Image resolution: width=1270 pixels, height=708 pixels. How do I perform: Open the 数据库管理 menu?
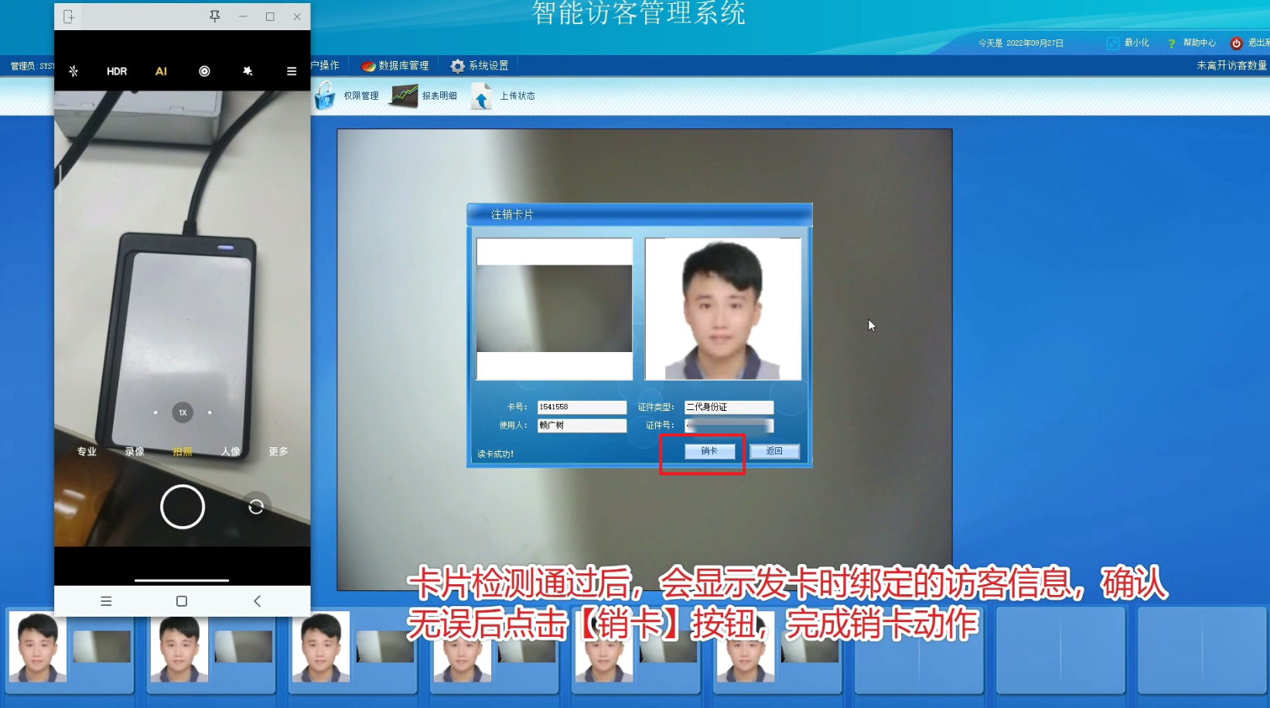click(395, 66)
